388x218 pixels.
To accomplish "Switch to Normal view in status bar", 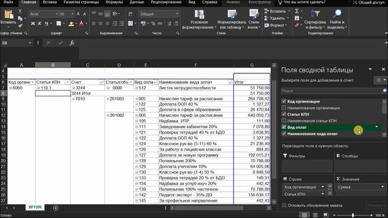I will point(304,215).
